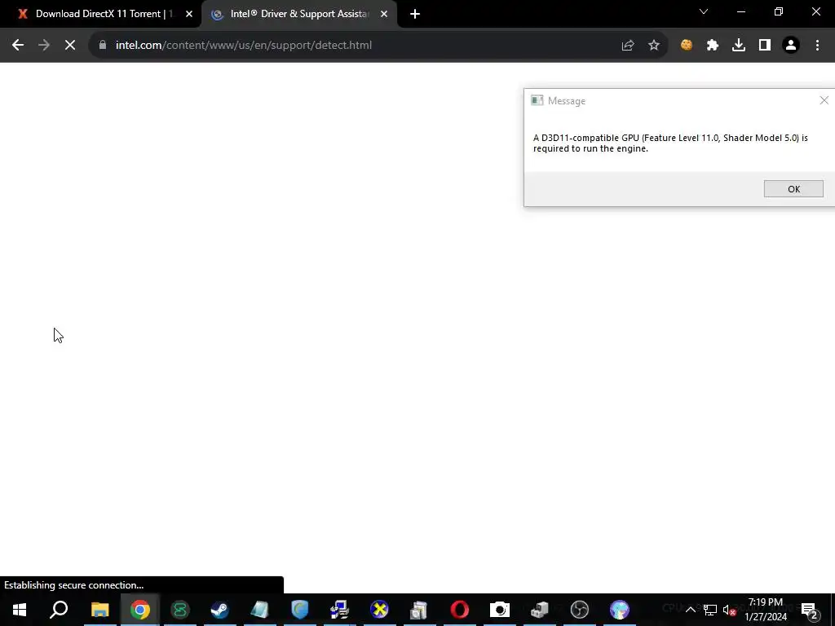Open the green S app on the taskbar
Image resolution: width=835 pixels, height=626 pixels.
coord(180,610)
